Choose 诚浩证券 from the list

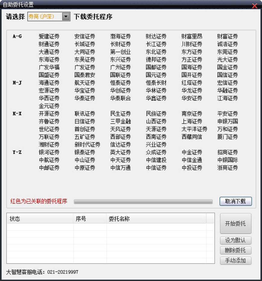[x=227, y=44]
